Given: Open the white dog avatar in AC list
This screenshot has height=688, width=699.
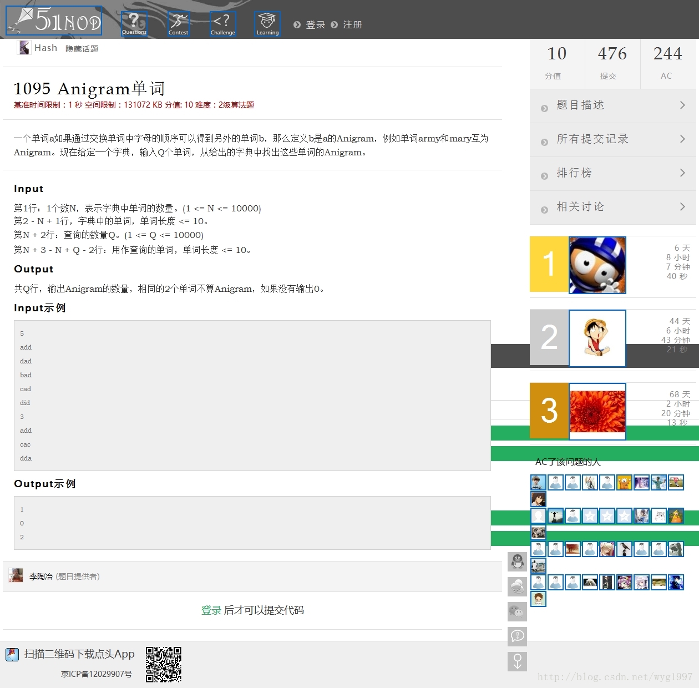Looking at the screenshot, I should (x=590, y=582).
